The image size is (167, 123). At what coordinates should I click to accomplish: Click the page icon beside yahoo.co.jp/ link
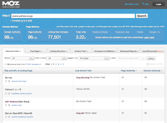tap(9, 105)
